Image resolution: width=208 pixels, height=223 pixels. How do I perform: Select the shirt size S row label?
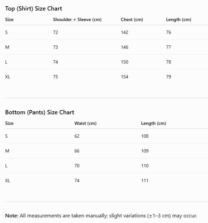6,32
